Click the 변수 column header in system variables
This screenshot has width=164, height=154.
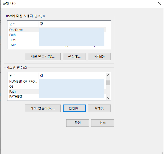[x=23, y=75]
